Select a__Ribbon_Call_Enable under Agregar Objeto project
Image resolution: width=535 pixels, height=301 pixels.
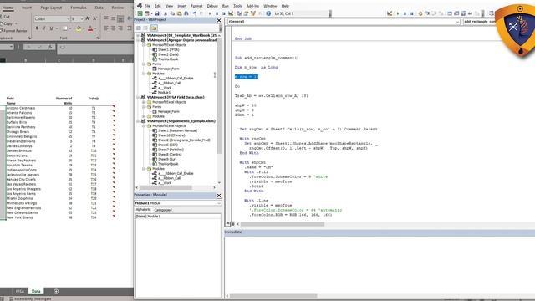176,78
